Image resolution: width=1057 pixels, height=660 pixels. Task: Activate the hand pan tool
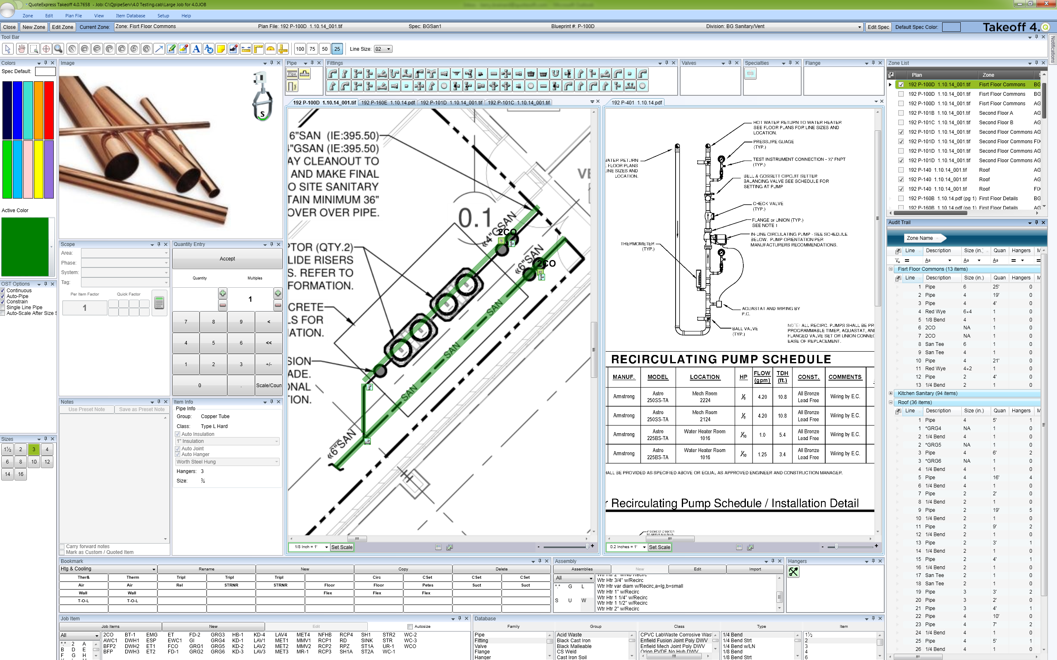[21, 49]
